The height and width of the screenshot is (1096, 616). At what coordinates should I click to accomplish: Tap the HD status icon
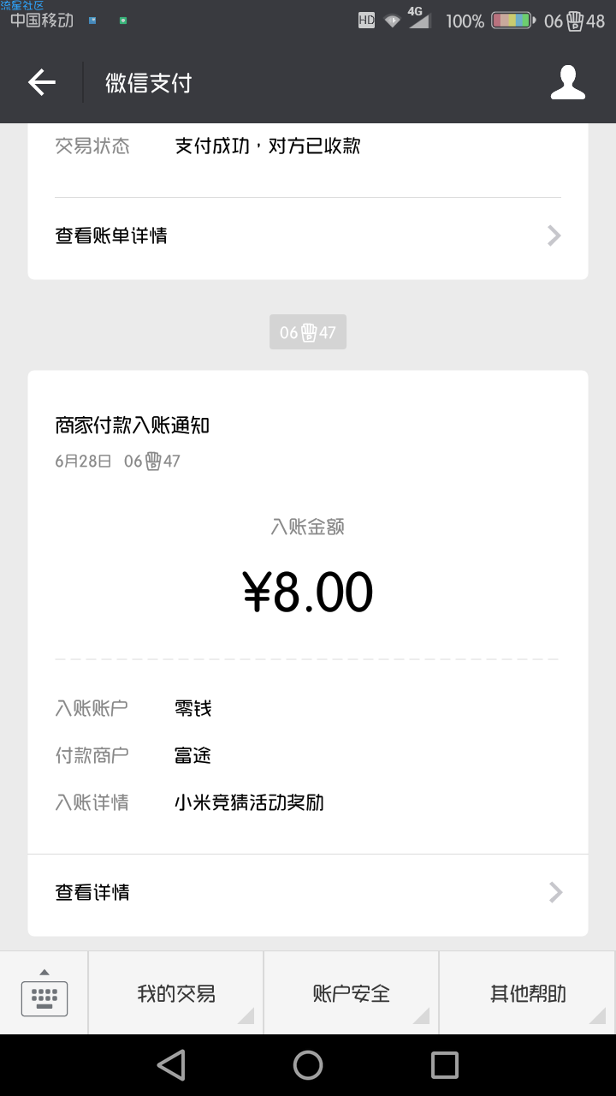(x=366, y=21)
